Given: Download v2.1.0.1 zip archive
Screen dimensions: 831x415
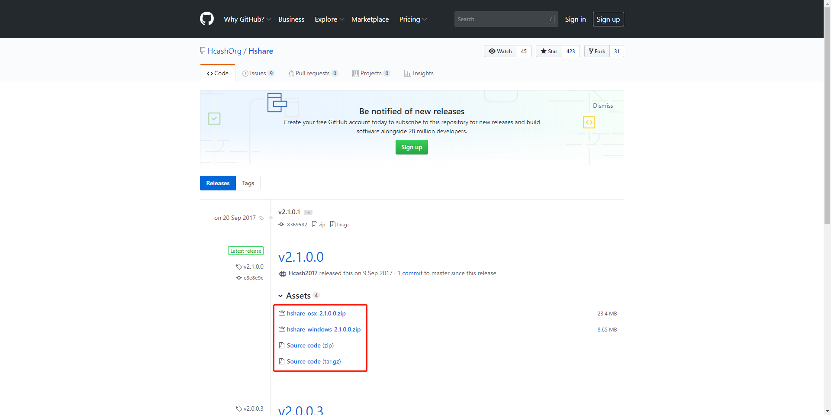Looking at the screenshot, I should point(319,225).
